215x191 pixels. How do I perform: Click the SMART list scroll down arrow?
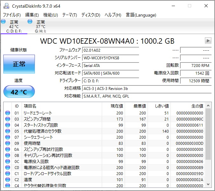[x=208, y=184]
